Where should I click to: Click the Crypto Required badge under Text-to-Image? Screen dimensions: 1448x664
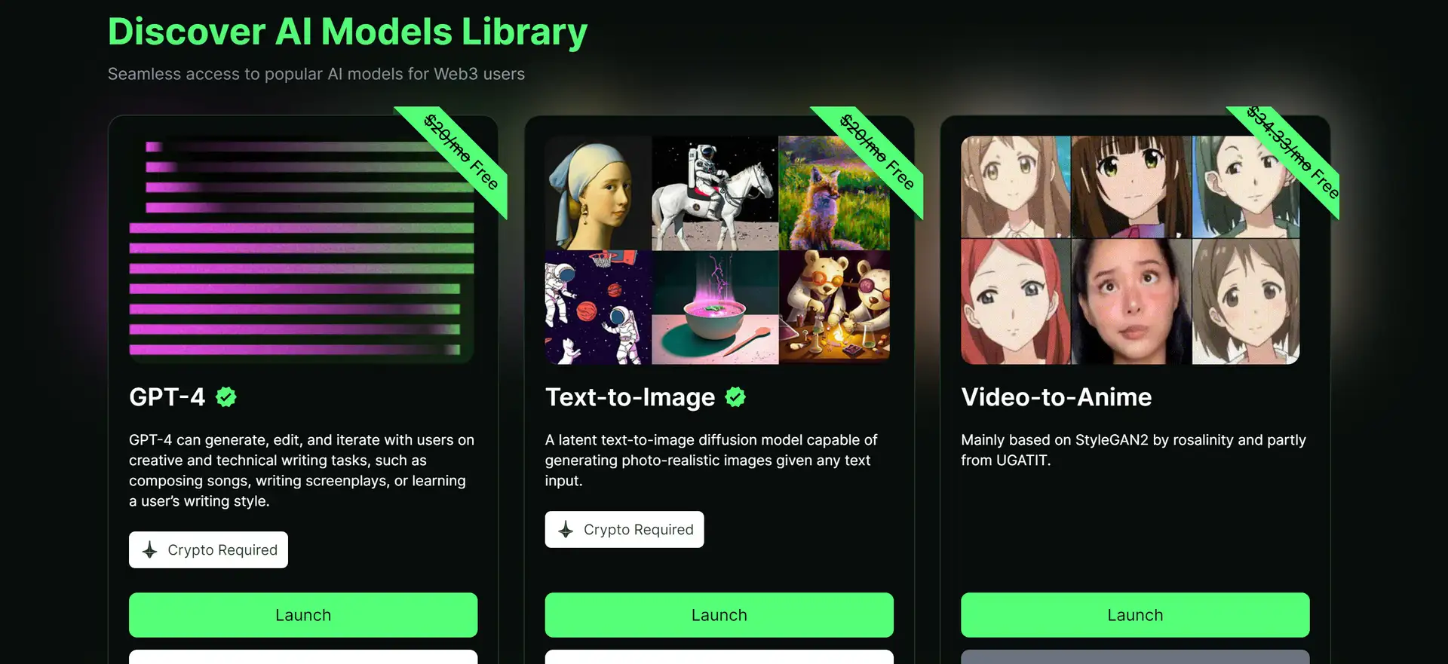(x=624, y=530)
